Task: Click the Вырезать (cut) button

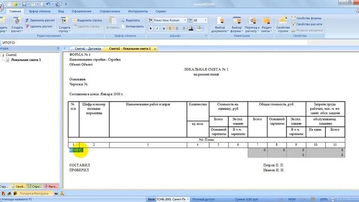Action: (130, 20)
